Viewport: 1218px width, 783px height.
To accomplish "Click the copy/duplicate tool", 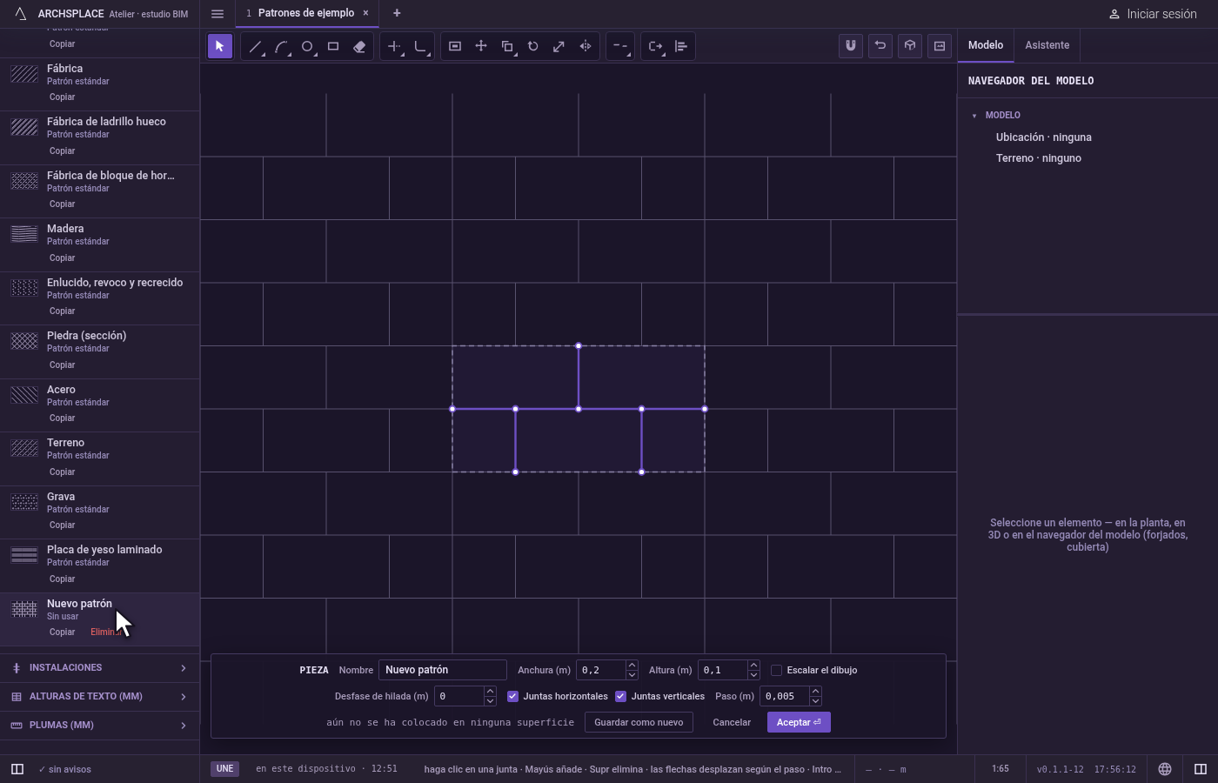I will pos(507,46).
